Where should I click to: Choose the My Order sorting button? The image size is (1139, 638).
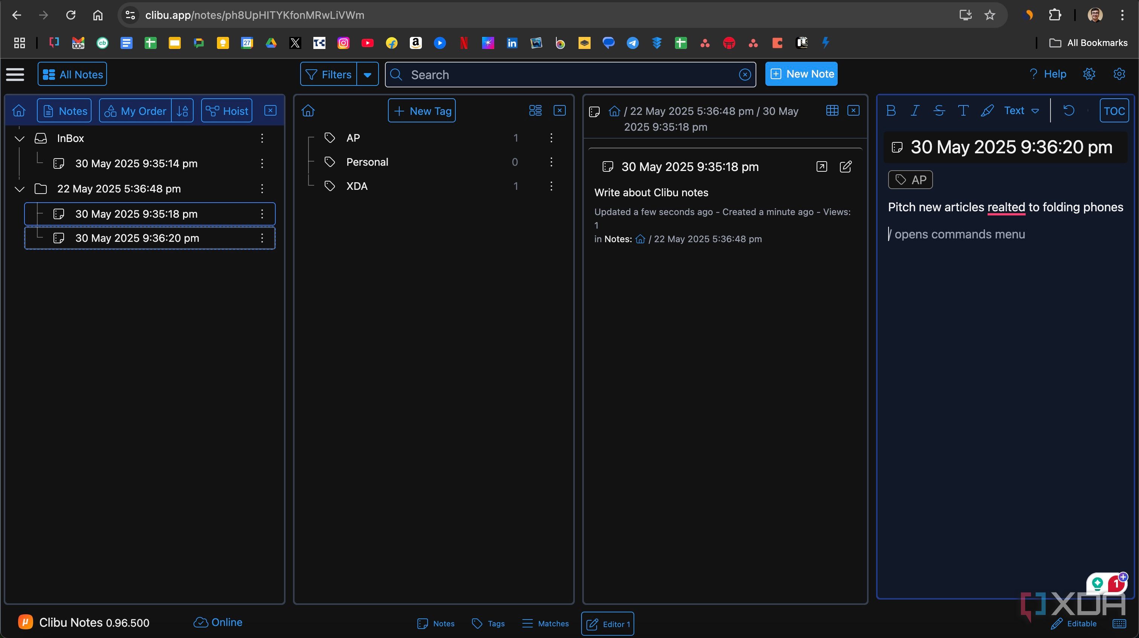[x=135, y=110]
